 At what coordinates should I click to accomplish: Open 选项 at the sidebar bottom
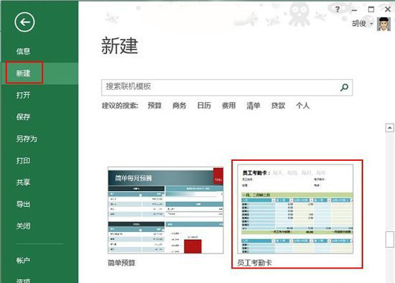(x=23, y=280)
